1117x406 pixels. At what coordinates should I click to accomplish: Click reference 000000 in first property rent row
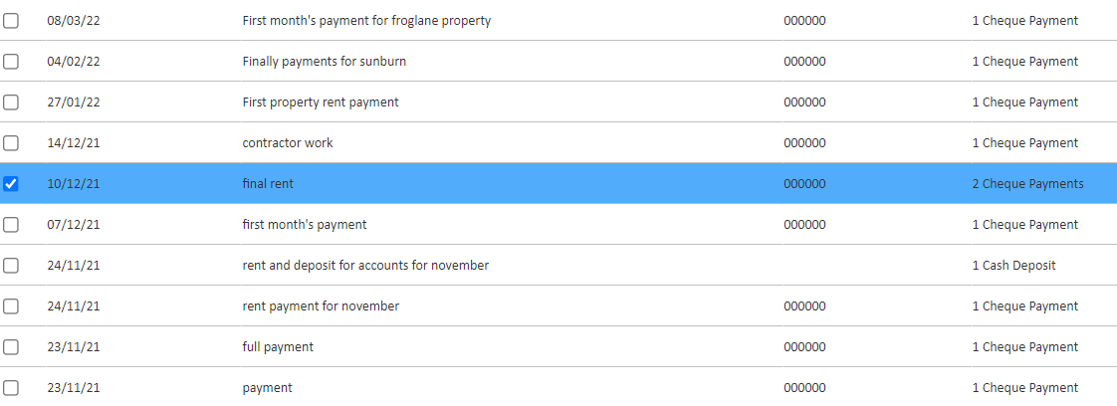(804, 102)
